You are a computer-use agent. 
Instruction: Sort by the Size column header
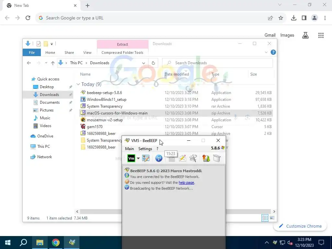point(254,74)
